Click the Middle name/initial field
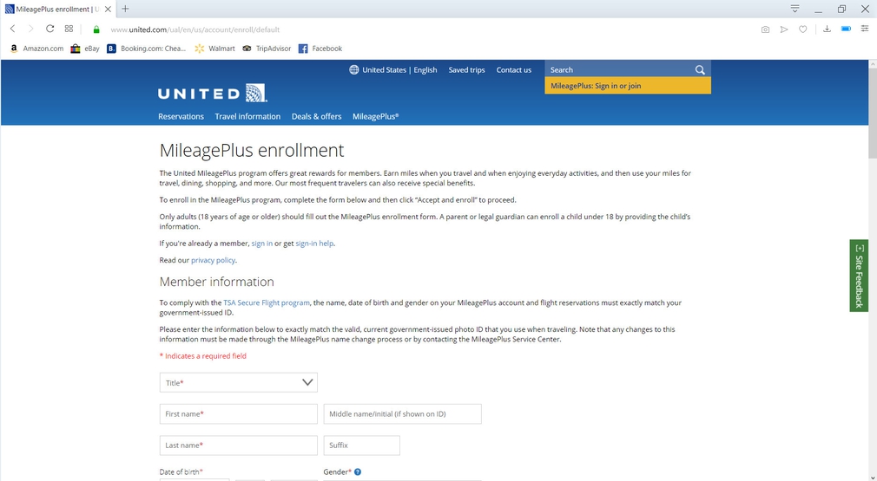This screenshot has width=877, height=481. (x=402, y=414)
